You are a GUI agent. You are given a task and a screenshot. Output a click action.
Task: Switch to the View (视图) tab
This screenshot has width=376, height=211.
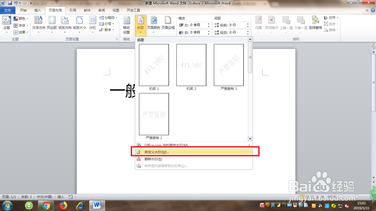click(116, 10)
